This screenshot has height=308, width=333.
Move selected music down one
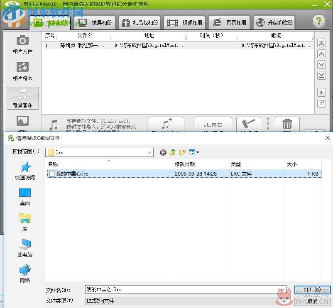[x=321, y=64]
